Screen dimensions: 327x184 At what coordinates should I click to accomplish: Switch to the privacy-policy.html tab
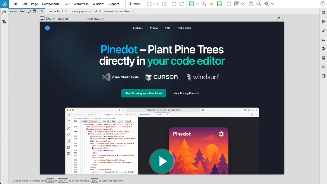point(83,11)
